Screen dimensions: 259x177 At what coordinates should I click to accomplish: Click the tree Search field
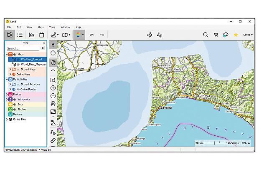23,48
